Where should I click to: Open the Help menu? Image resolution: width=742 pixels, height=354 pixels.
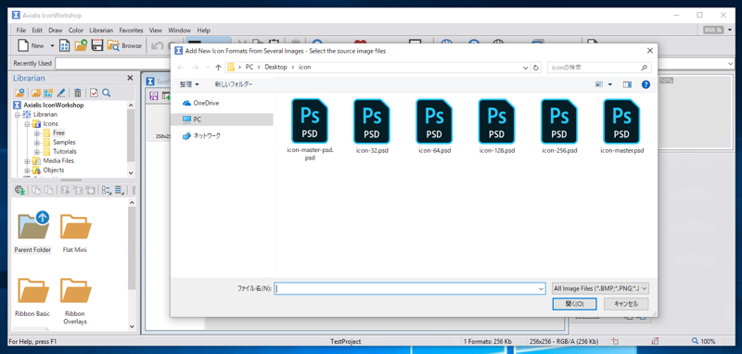204,31
